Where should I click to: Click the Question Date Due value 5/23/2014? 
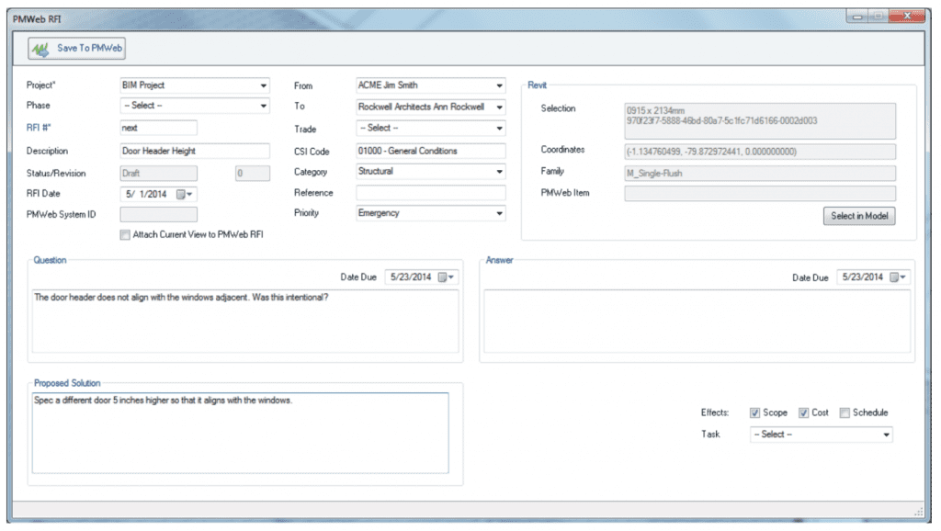(x=411, y=277)
